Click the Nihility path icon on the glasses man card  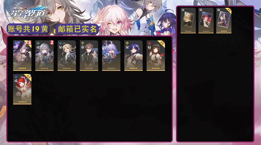(x=82, y=47)
